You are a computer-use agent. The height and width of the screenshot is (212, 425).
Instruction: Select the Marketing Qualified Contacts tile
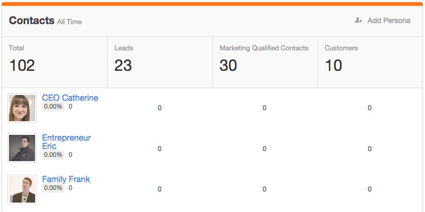(x=265, y=62)
